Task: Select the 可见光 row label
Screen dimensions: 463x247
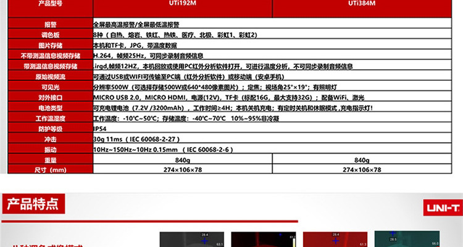Action: pyautogui.click(x=51, y=87)
